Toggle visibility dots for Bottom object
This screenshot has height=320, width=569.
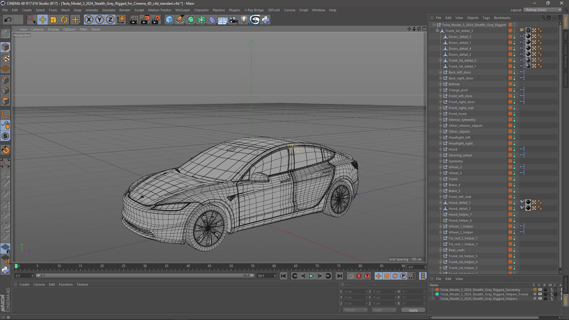(514, 84)
